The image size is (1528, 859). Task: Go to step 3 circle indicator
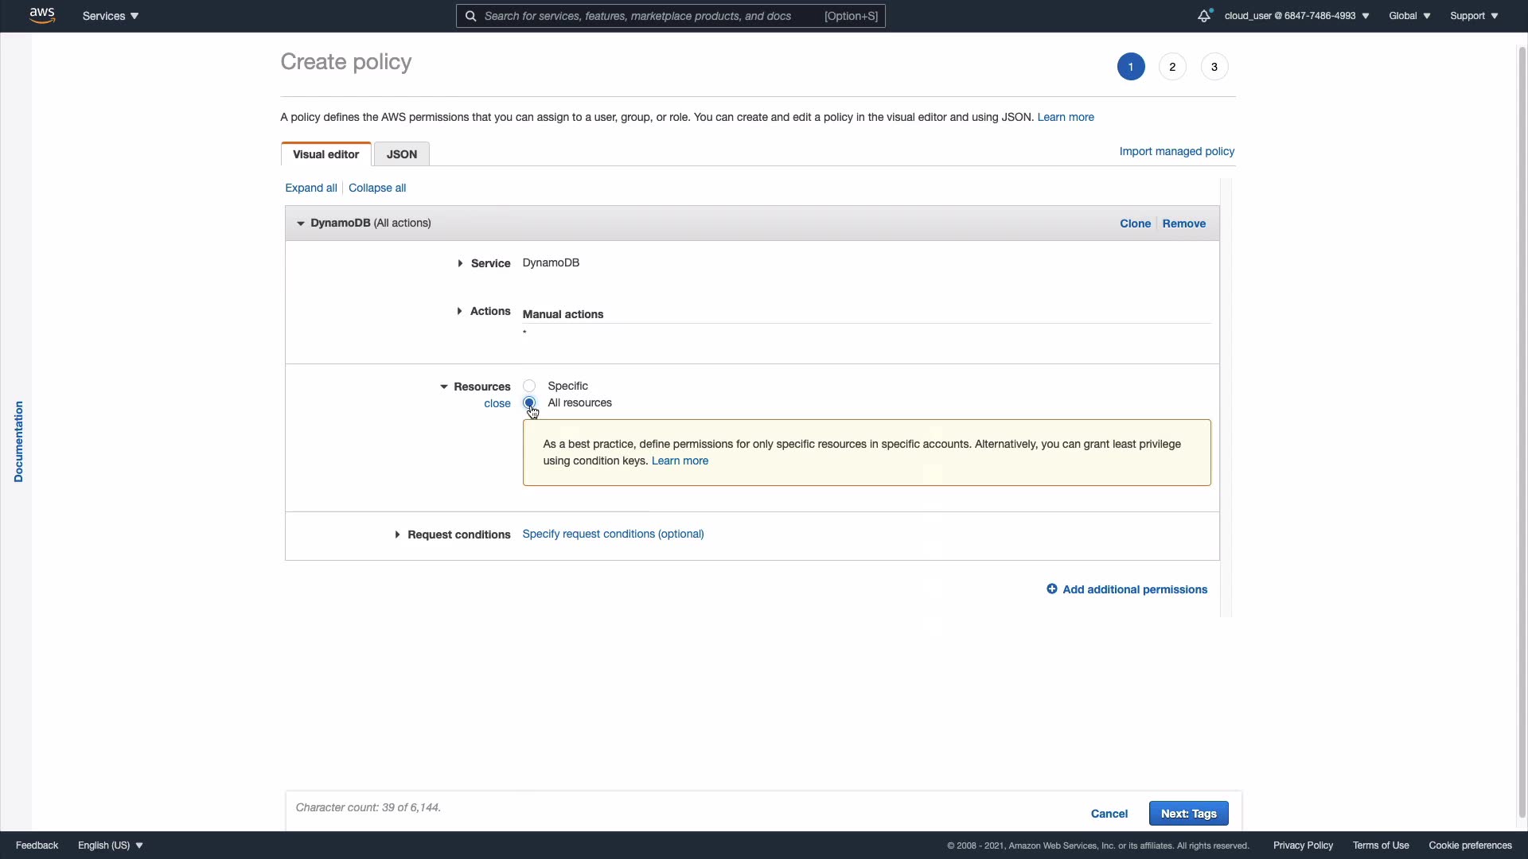[1214, 67]
